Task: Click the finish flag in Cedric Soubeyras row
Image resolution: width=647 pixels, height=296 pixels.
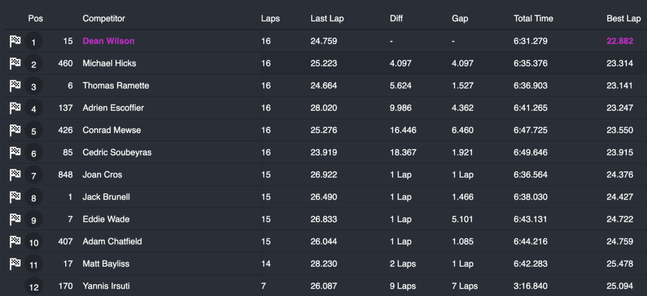Action: (x=15, y=153)
